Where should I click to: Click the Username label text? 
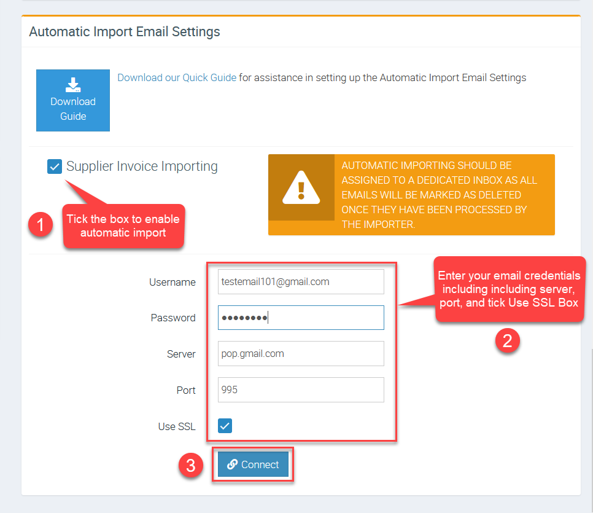[x=172, y=282]
